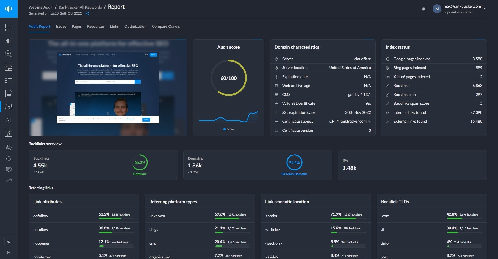The height and width of the screenshot is (259, 498).
Task: Toggle the Score legend item
Action: tap(228, 129)
